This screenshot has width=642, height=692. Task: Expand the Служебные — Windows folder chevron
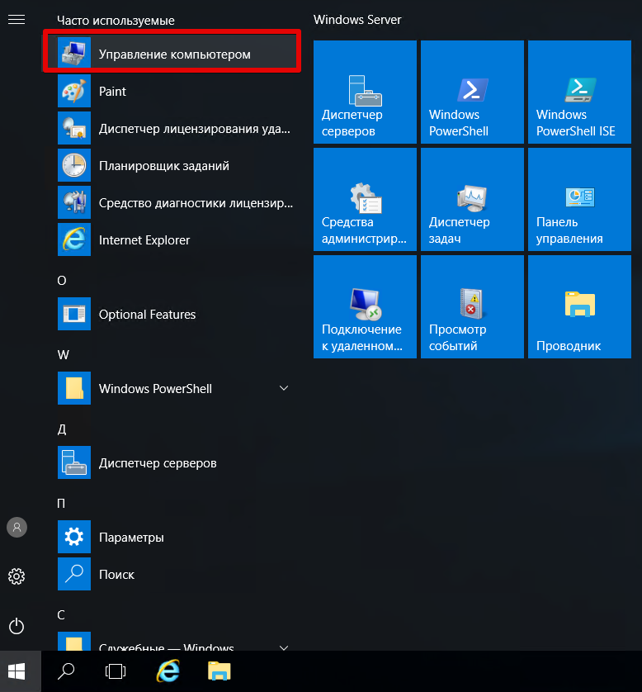tap(284, 647)
